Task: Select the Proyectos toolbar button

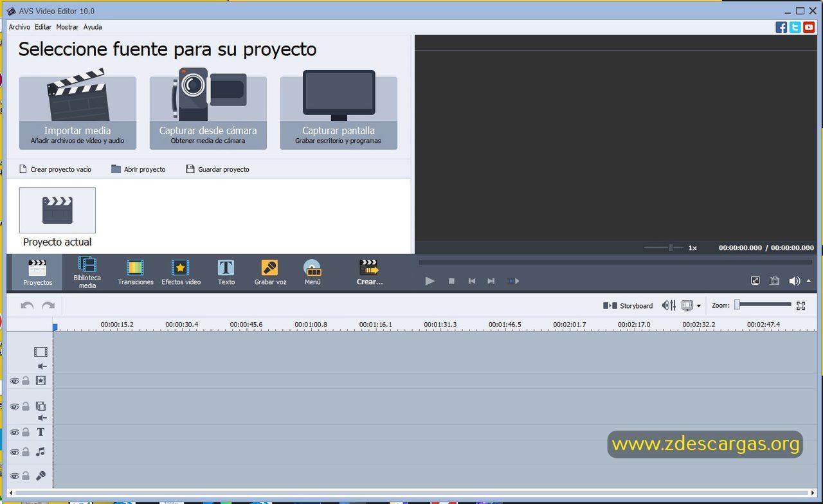Action: (37, 272)
